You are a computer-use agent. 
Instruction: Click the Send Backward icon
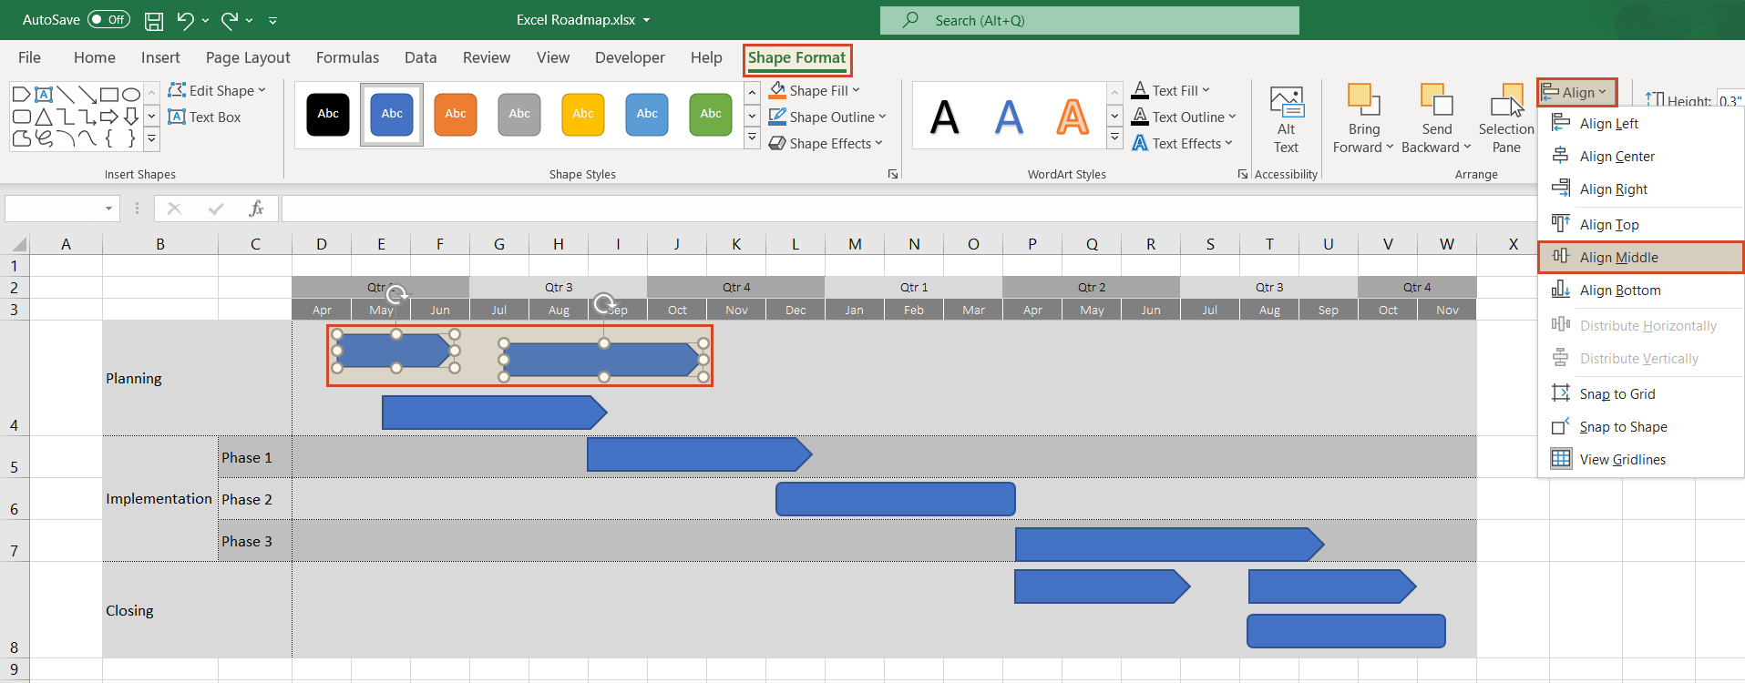click(x=1436, y=101)
